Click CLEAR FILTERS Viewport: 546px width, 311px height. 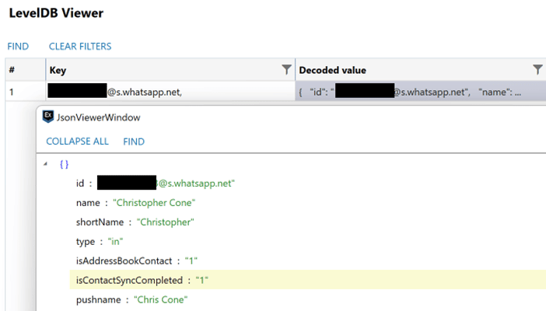[x=80, y=47]
